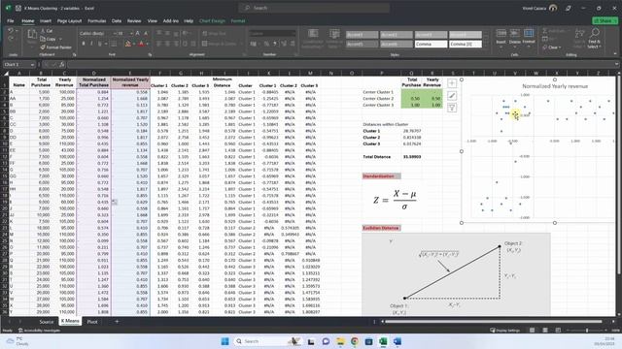Click the horizontal scrollbar
This screenshot has height=349, width=622.
(494, 322)
